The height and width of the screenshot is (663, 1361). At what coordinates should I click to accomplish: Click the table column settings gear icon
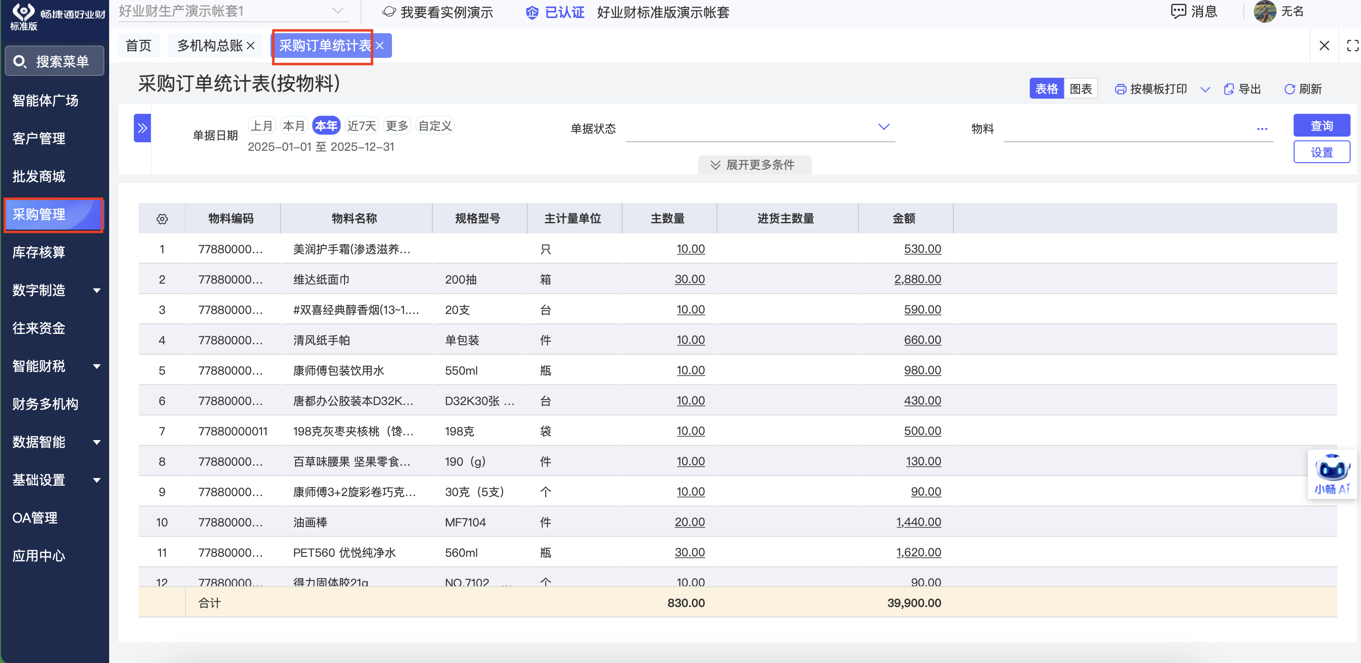[162, 219]
